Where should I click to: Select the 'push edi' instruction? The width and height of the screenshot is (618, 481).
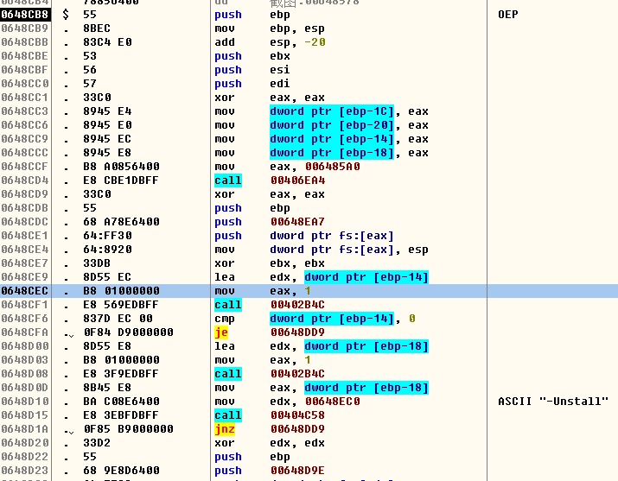pyautogui.click(x=252, y=84)
